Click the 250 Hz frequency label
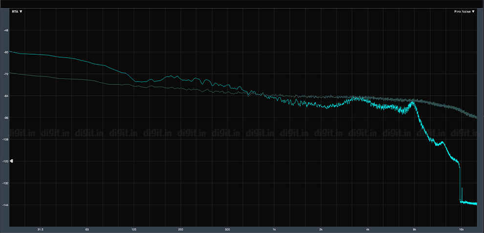This screenshot has height=233, width=484. point(180,230)
